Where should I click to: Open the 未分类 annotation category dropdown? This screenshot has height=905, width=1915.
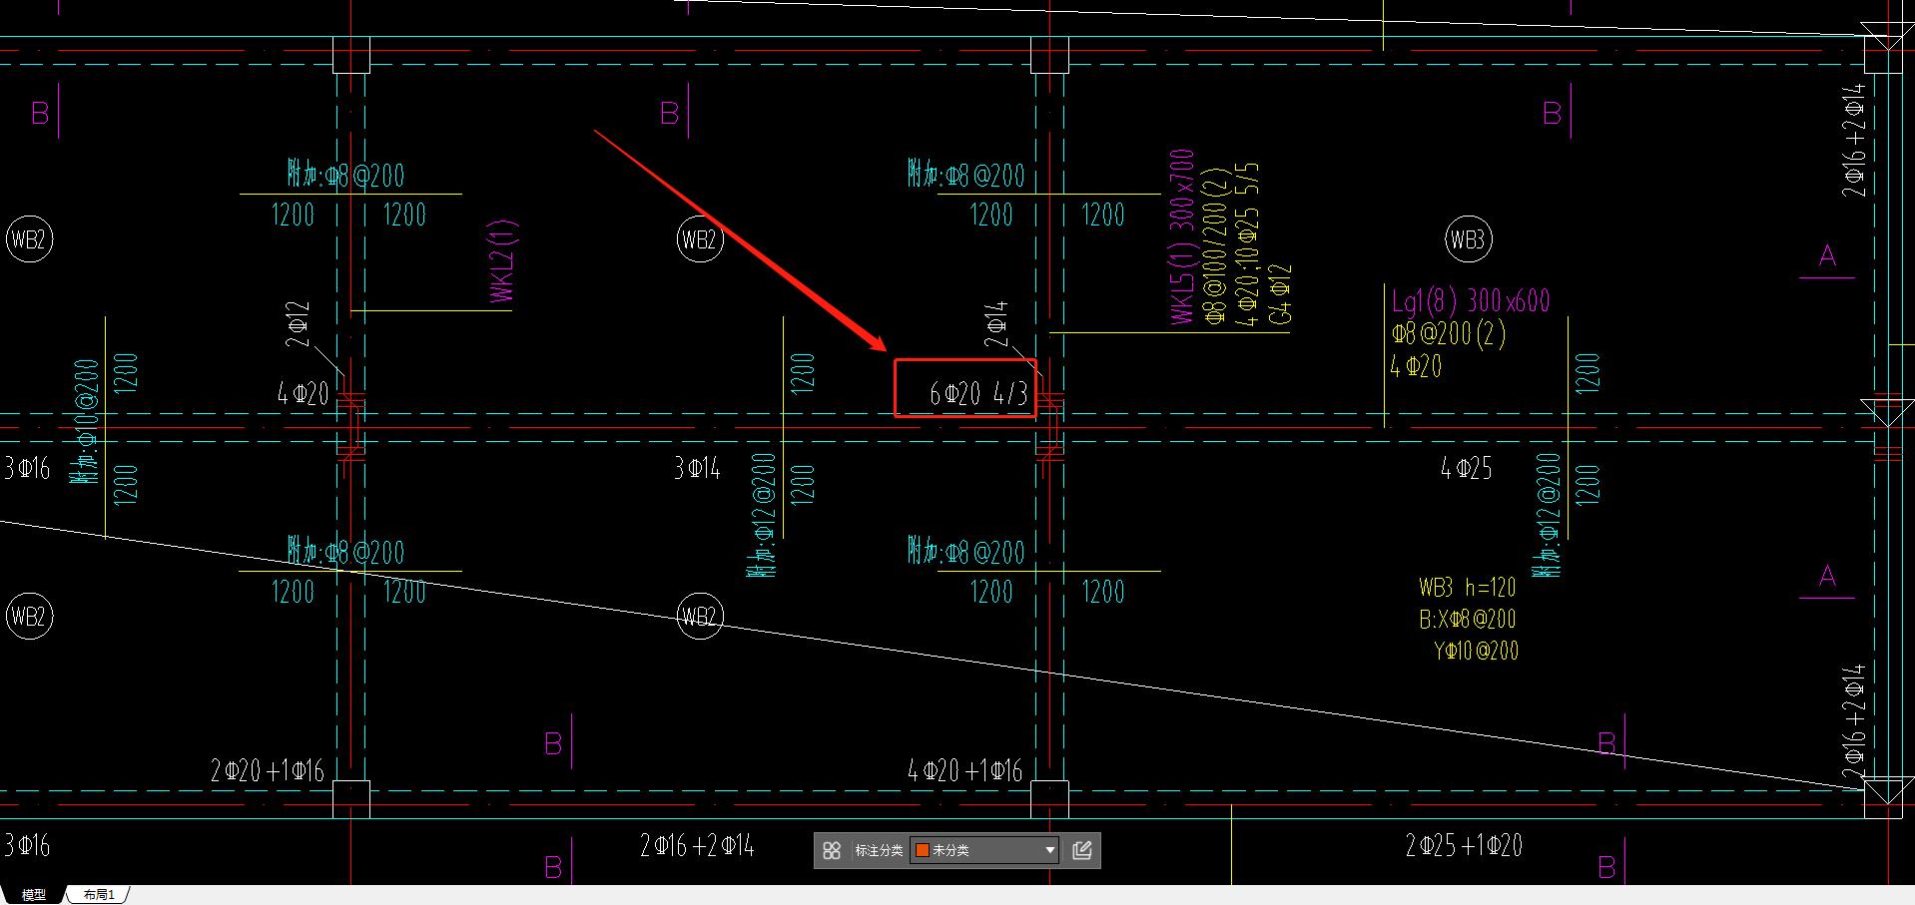pyautogui.click(x=984, y=850)
